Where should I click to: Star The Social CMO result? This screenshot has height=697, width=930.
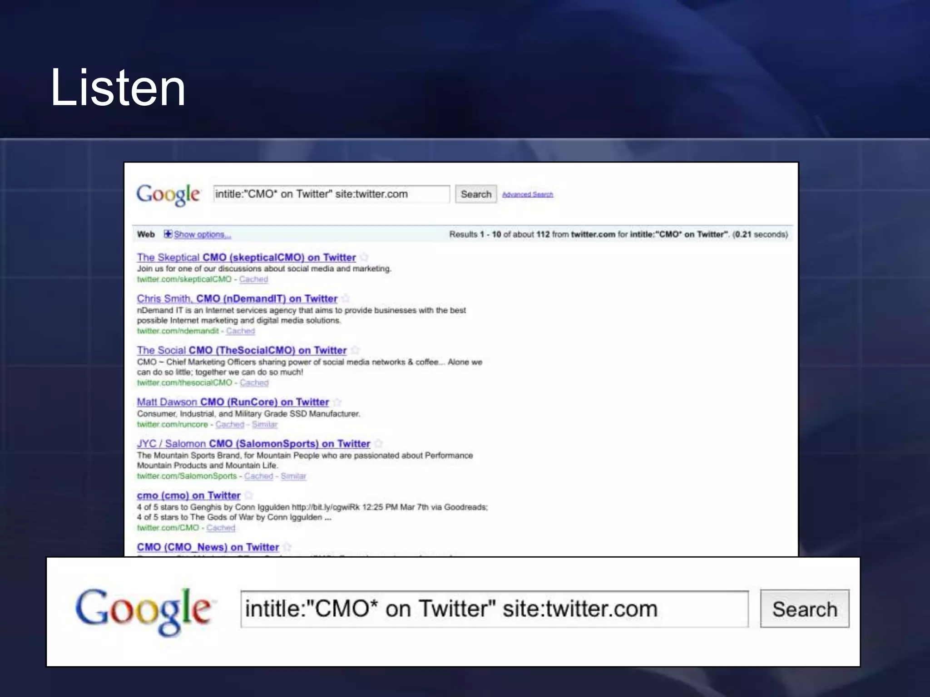[x=356, y=350]
